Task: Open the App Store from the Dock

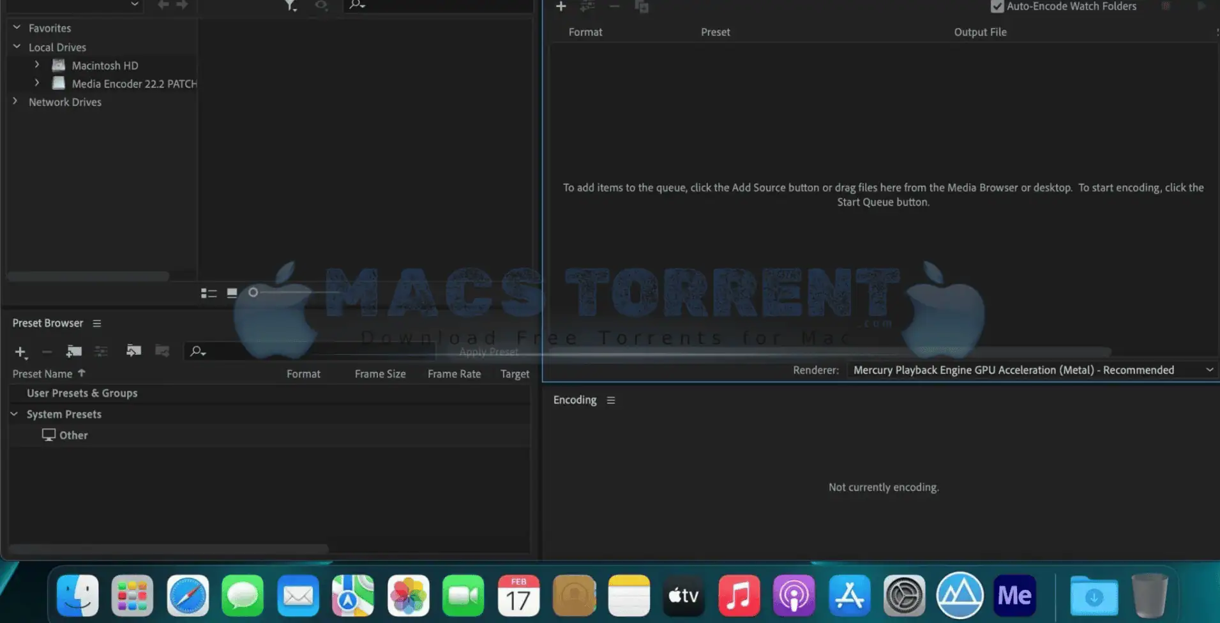Action: click(850, 596)
